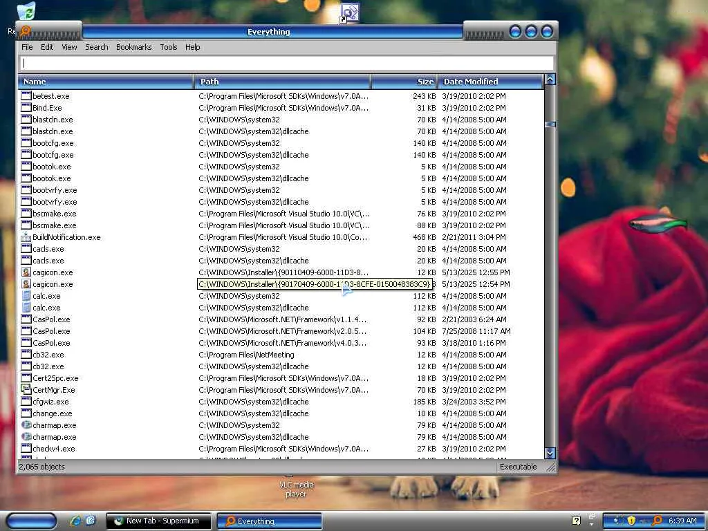Click calc.exe icon in the dllcache row
Image resolution: width=708 pixels, height=531 pixels.
tap(26, 308)
